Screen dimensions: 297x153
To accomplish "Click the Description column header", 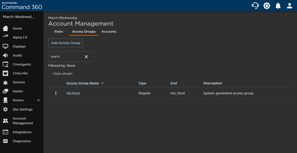I will click(213, 83).
